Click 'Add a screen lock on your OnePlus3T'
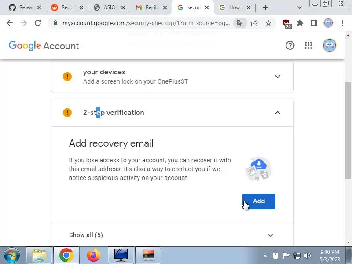The image size is (352, 264). 136,81
